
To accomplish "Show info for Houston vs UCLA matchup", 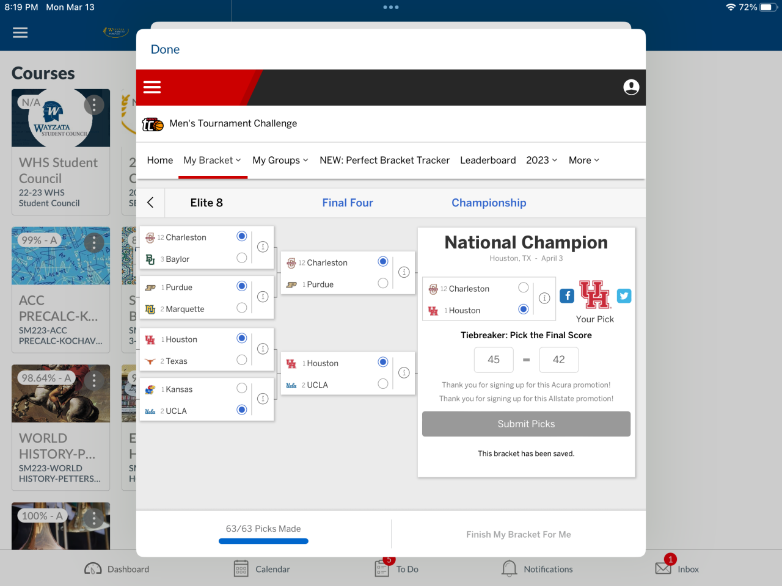I will 404,372.
